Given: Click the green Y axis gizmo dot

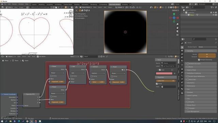Looking at the screenshot, I should pos(174,14).
